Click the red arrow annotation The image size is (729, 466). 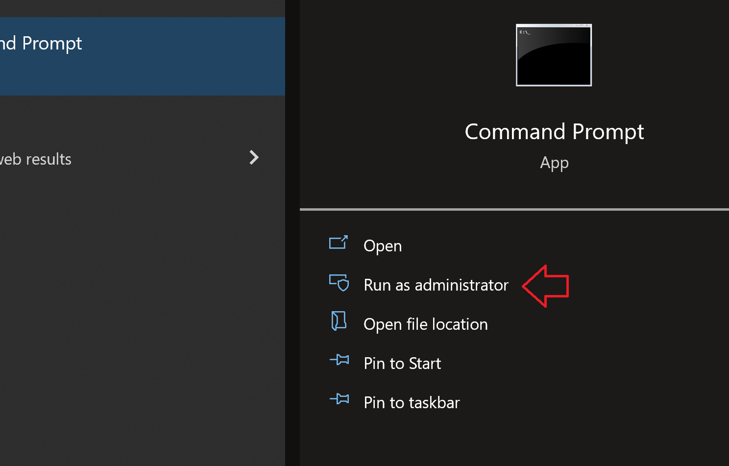tap(546, 286)
